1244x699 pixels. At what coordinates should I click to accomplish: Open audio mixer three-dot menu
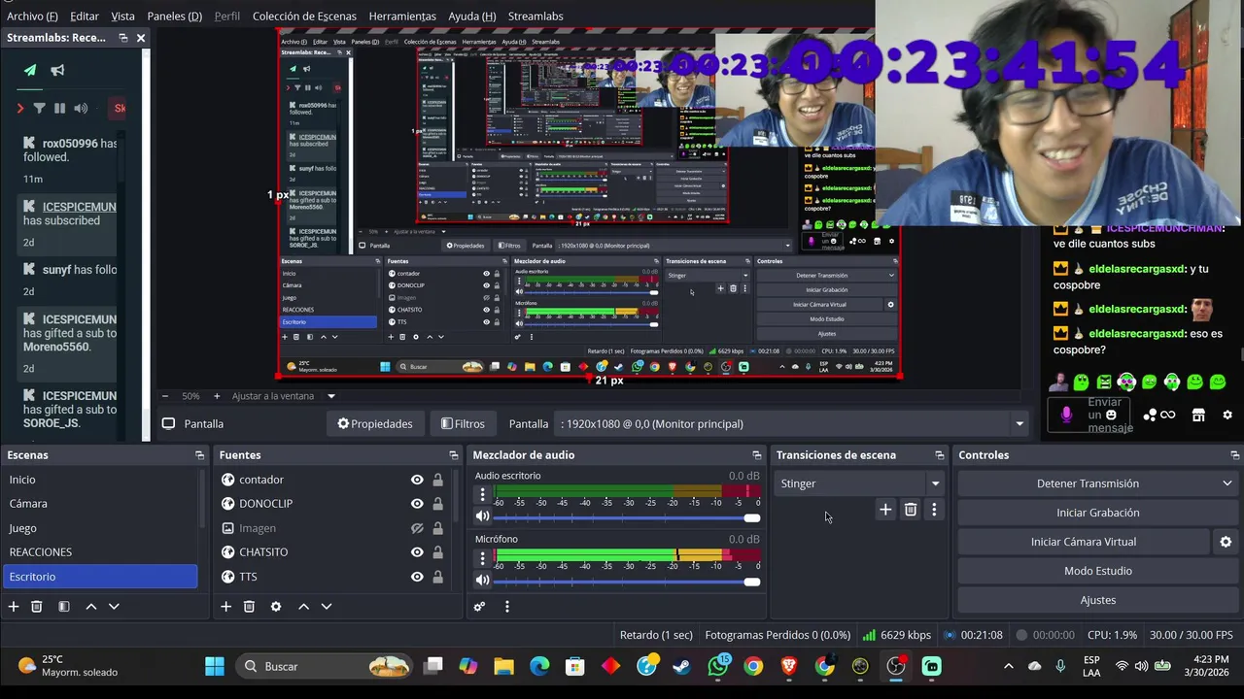506,607
